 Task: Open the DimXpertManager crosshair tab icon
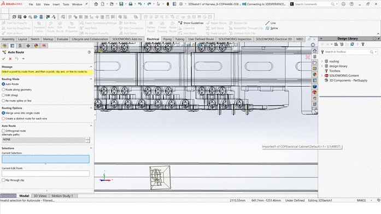[28, 46]
